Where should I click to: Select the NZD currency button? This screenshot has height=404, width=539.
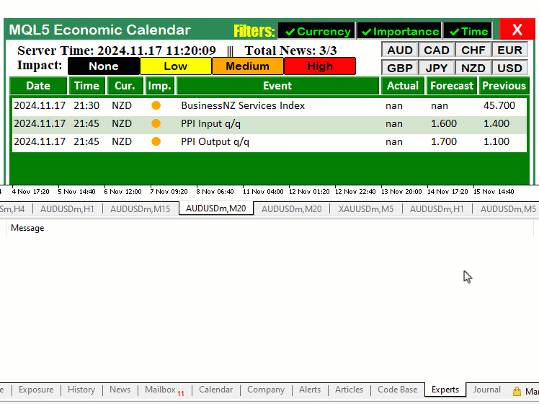473,68
